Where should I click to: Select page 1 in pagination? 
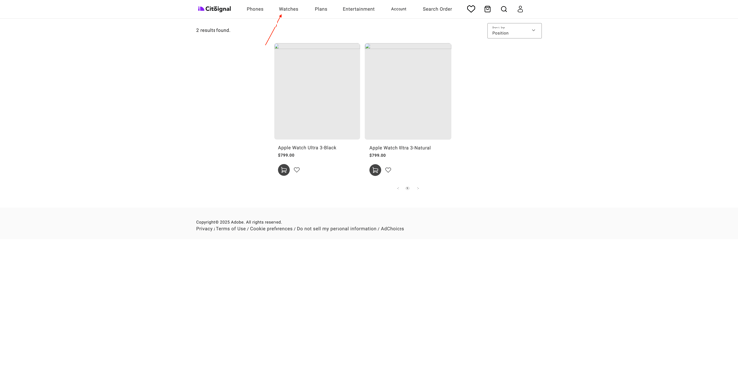click(x=407, y=189)
